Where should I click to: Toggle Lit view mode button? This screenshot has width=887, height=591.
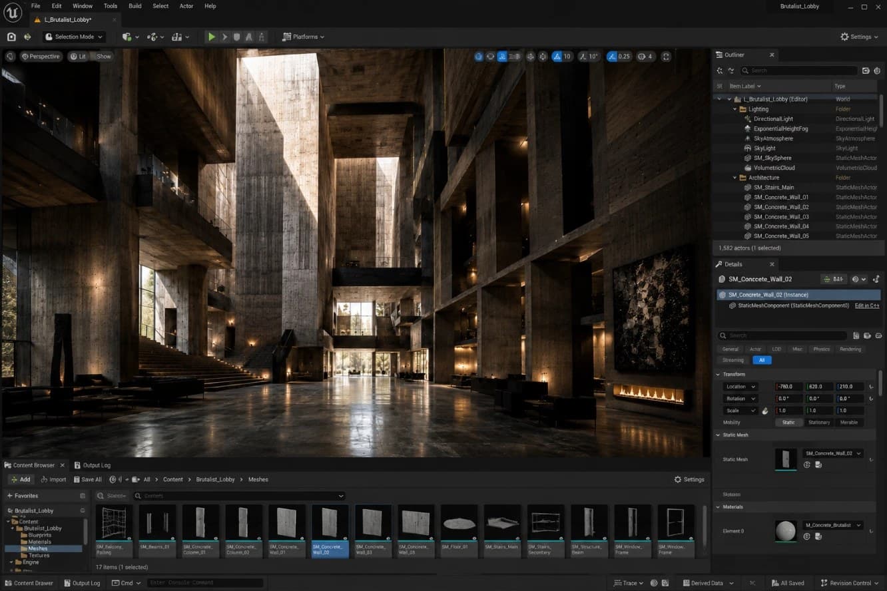coord(78,57)
